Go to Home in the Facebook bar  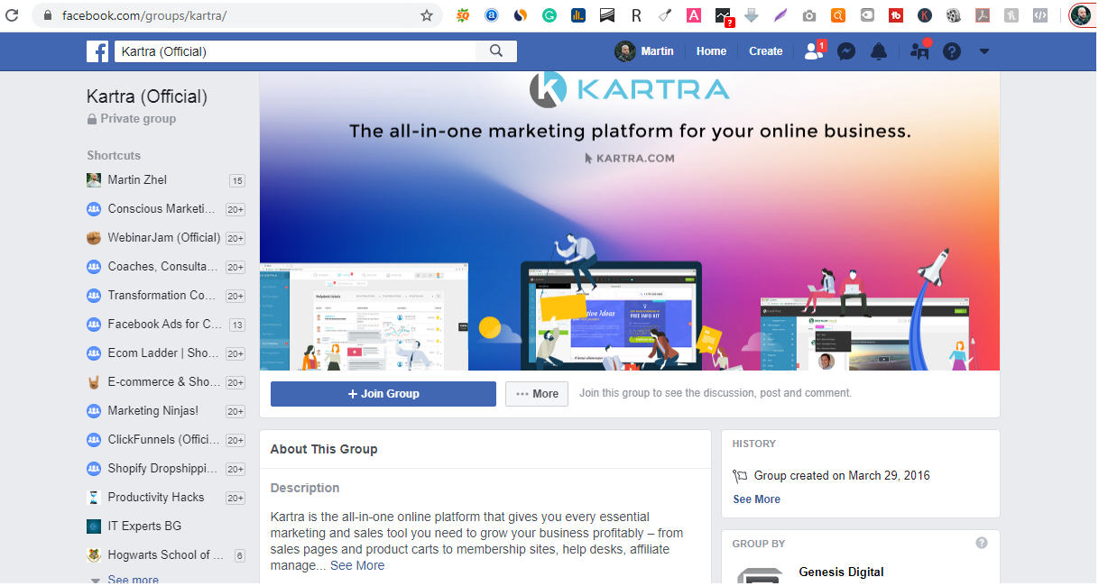point(711,51)
